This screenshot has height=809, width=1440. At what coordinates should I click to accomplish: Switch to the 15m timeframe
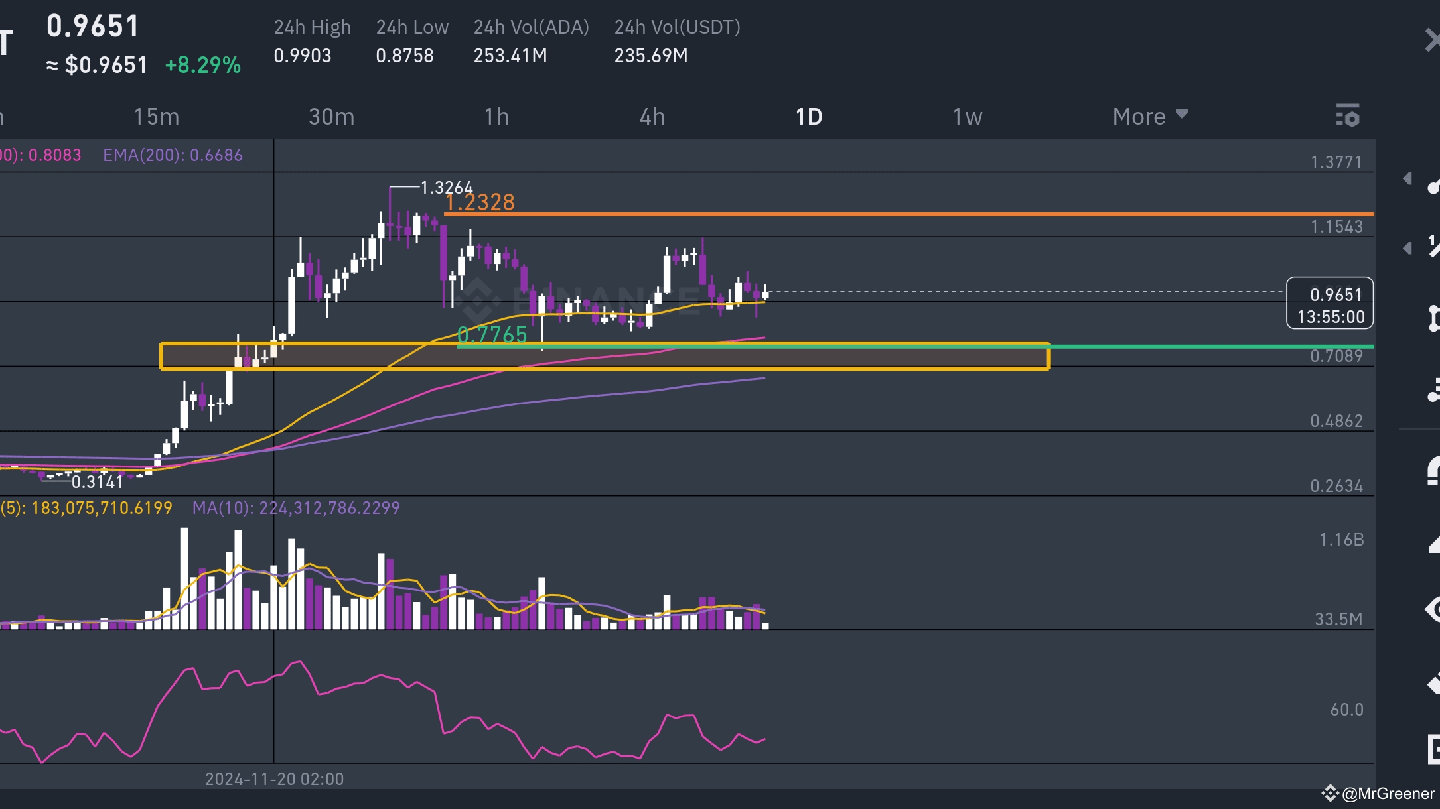point(157,116)
